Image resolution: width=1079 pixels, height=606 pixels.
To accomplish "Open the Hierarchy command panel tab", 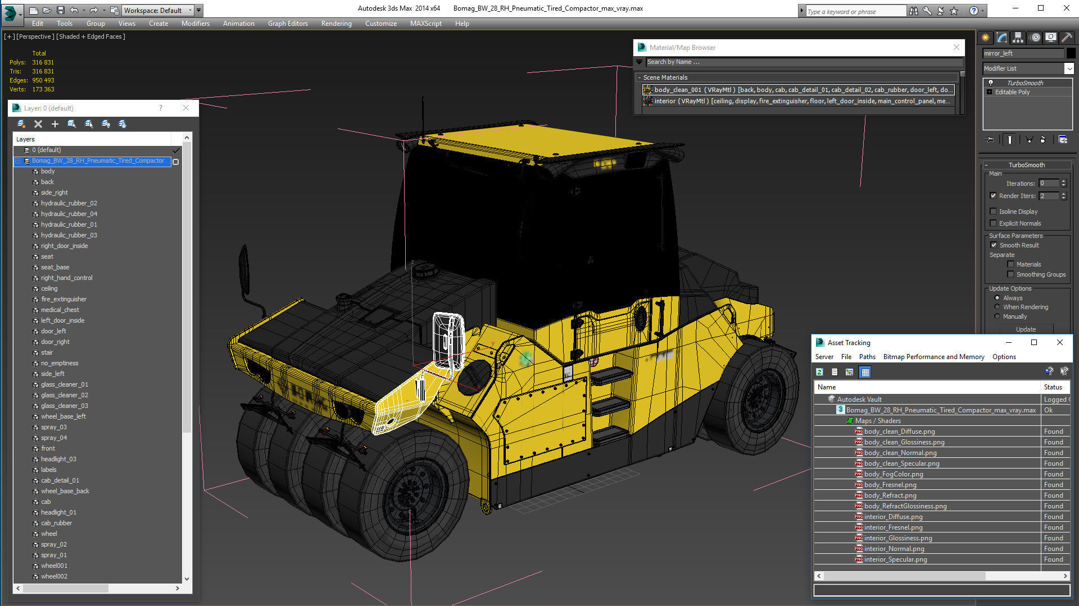I will (1018, 38).
